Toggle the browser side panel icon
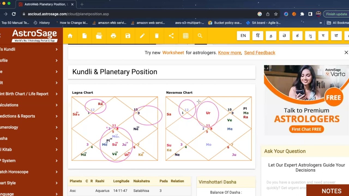Image resolution: width=349 pixels, height=196 pixels. [x=310, y=14]
